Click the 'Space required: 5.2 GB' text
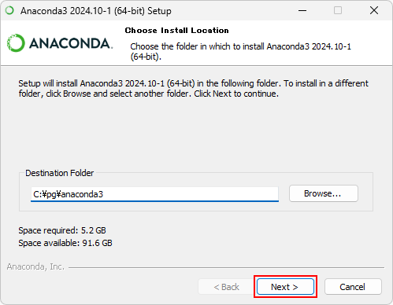This screenshot has width=393, height=305. pos(62,230)
